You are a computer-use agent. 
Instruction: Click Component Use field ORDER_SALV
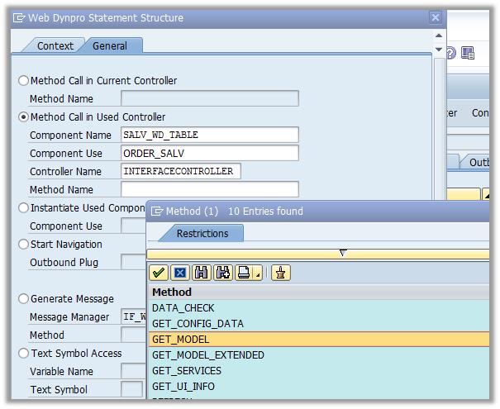coord(209,153)
